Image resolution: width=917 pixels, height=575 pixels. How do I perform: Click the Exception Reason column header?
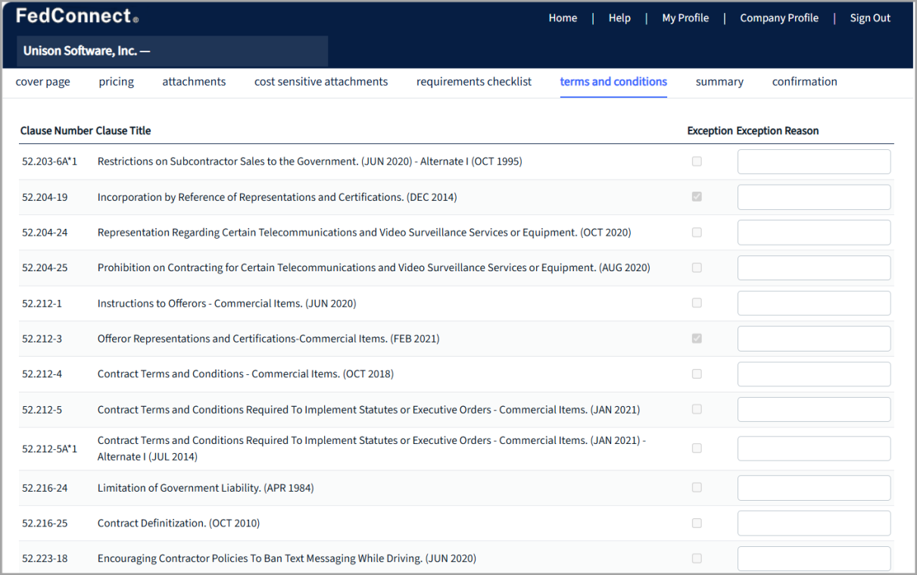tap(778, 131)
